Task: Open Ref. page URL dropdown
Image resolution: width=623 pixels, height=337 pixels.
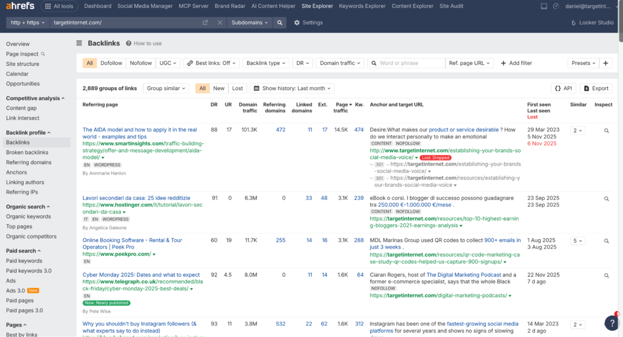Action: coord(469,63)
